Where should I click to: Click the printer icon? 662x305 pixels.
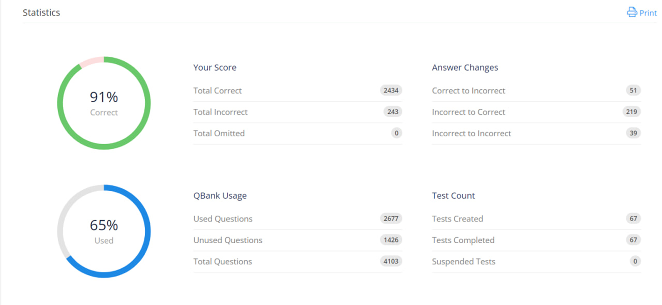pos(632,12)
